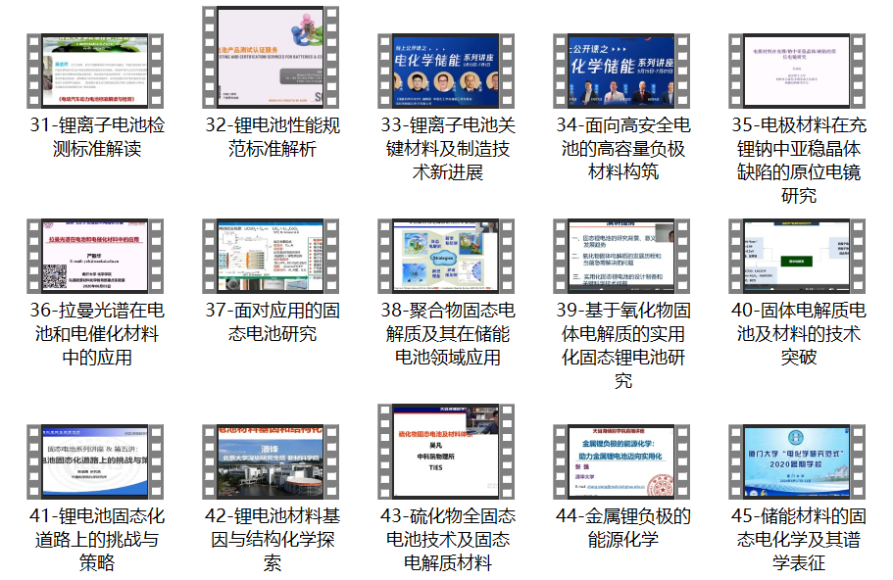Select video icon 44 金属锂负极的能源化学
This screenshot has height=580, width=893.
(x=621, y=461)
